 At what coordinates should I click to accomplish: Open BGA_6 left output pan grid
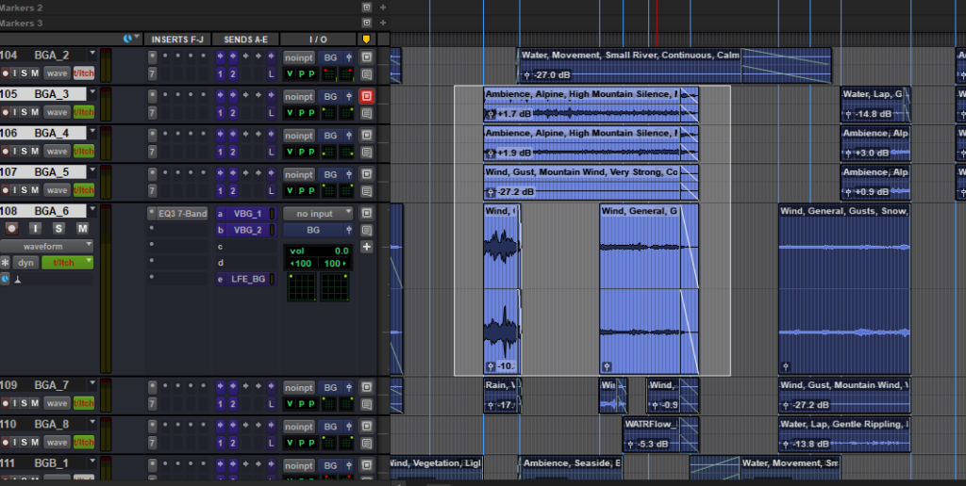[x=302, y=286]
